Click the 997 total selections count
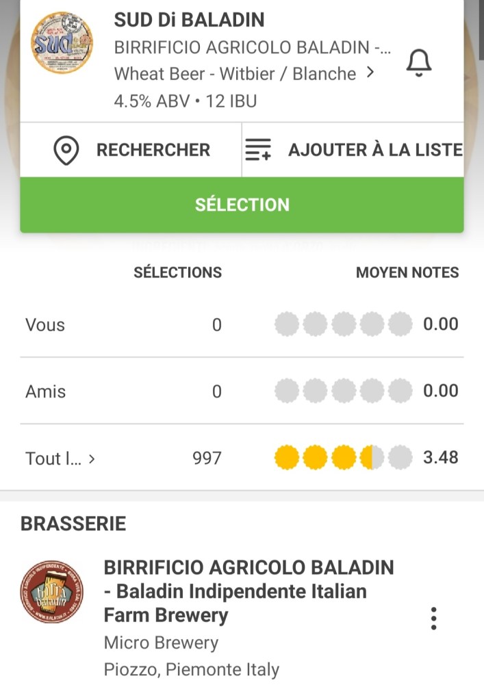484x700 pixels. 207,458
